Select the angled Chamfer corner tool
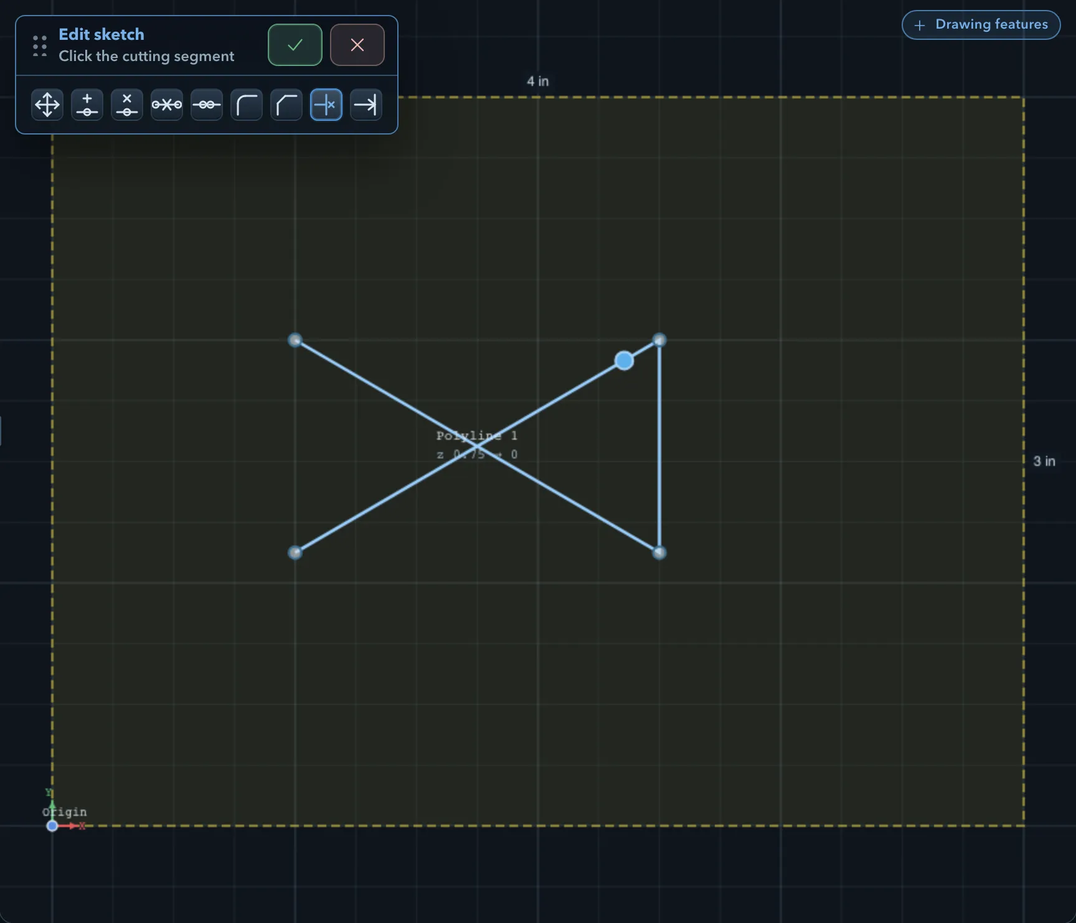The height and width of the screenshot is (923, 1076). (286, 105)
